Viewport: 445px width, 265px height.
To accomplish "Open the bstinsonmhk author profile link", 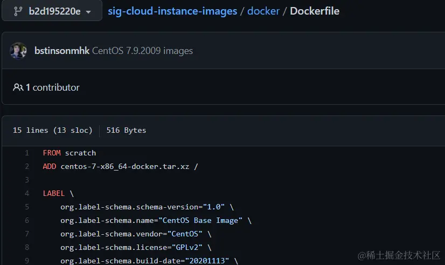I will [x=62, y=51].
